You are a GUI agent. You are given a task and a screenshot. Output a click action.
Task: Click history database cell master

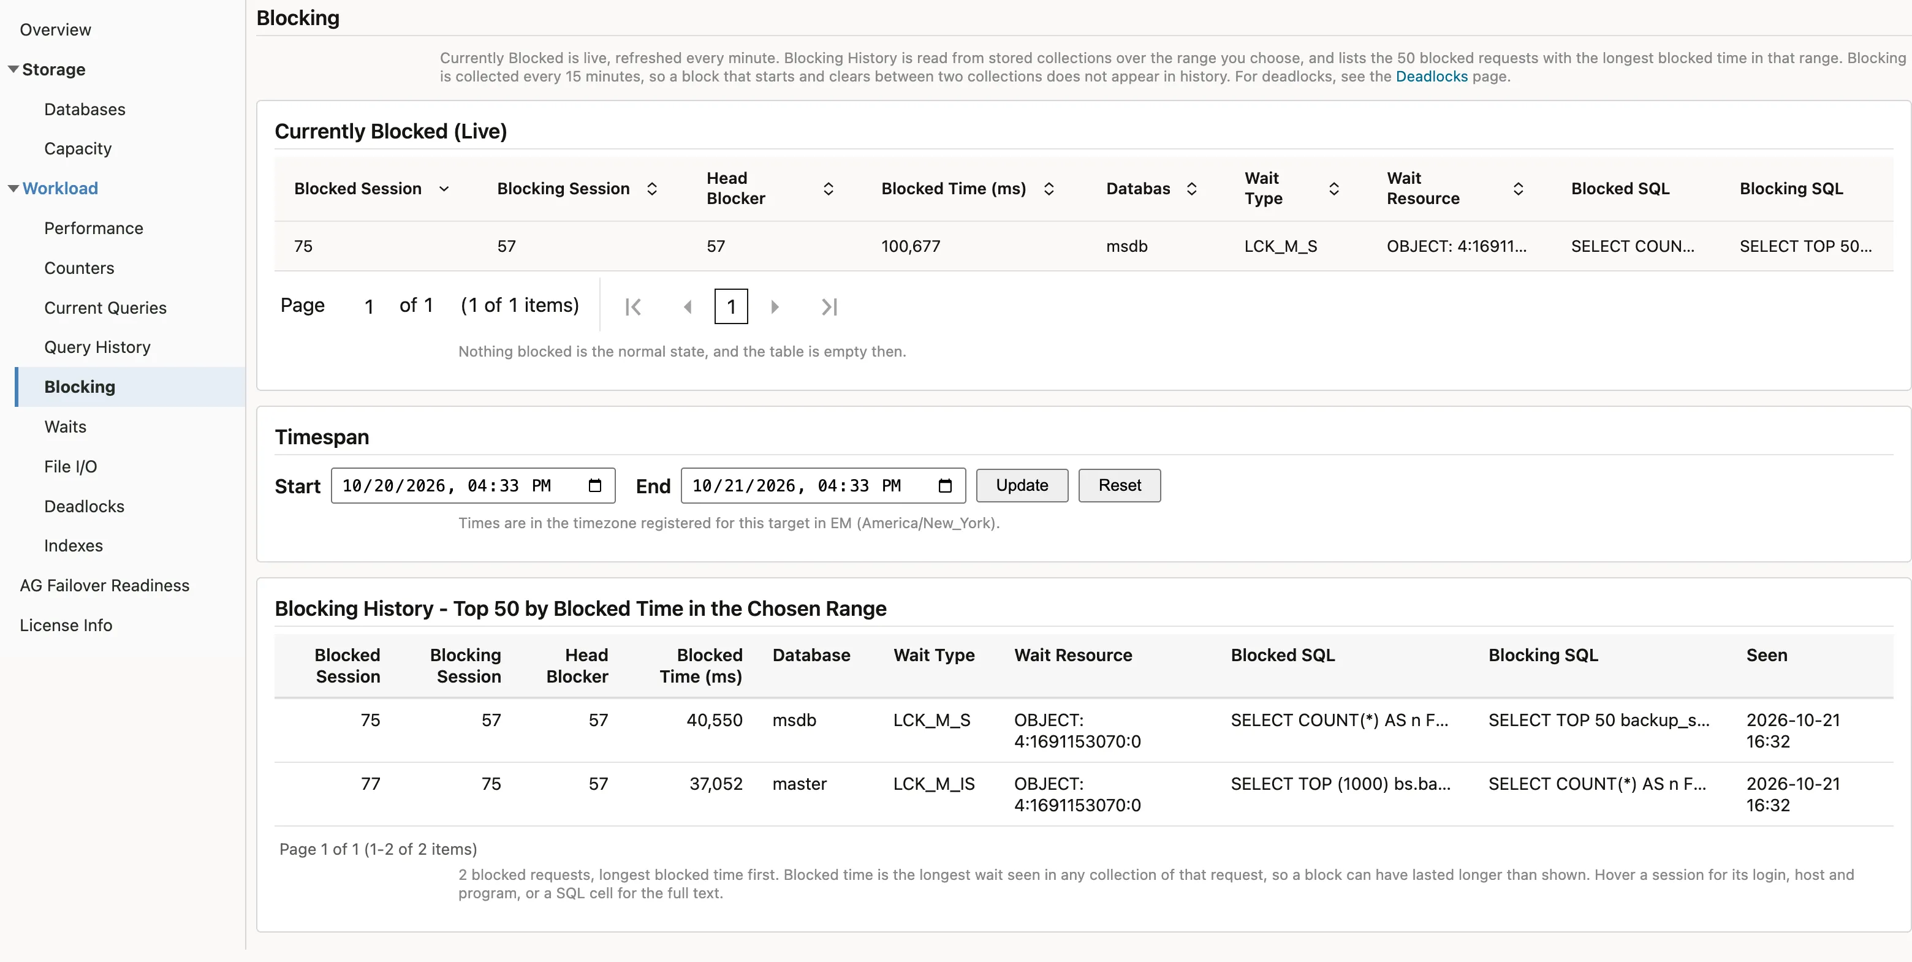point(799,784)
